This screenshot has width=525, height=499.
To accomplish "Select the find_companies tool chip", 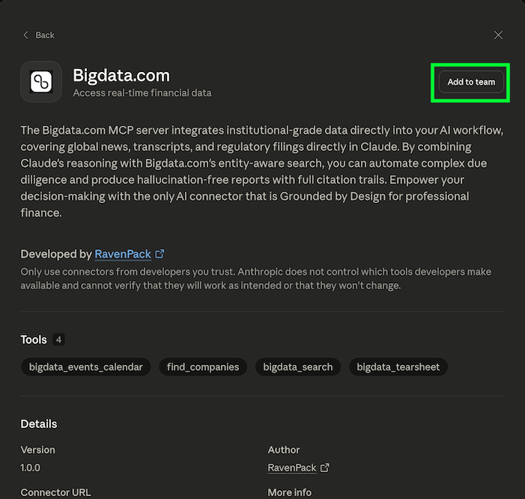I will click(x=203, y=367).
